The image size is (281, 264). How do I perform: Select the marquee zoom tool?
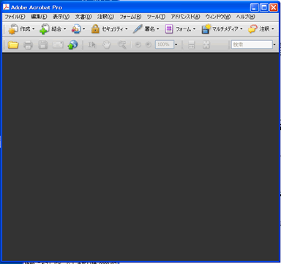[x=121, y=45]
